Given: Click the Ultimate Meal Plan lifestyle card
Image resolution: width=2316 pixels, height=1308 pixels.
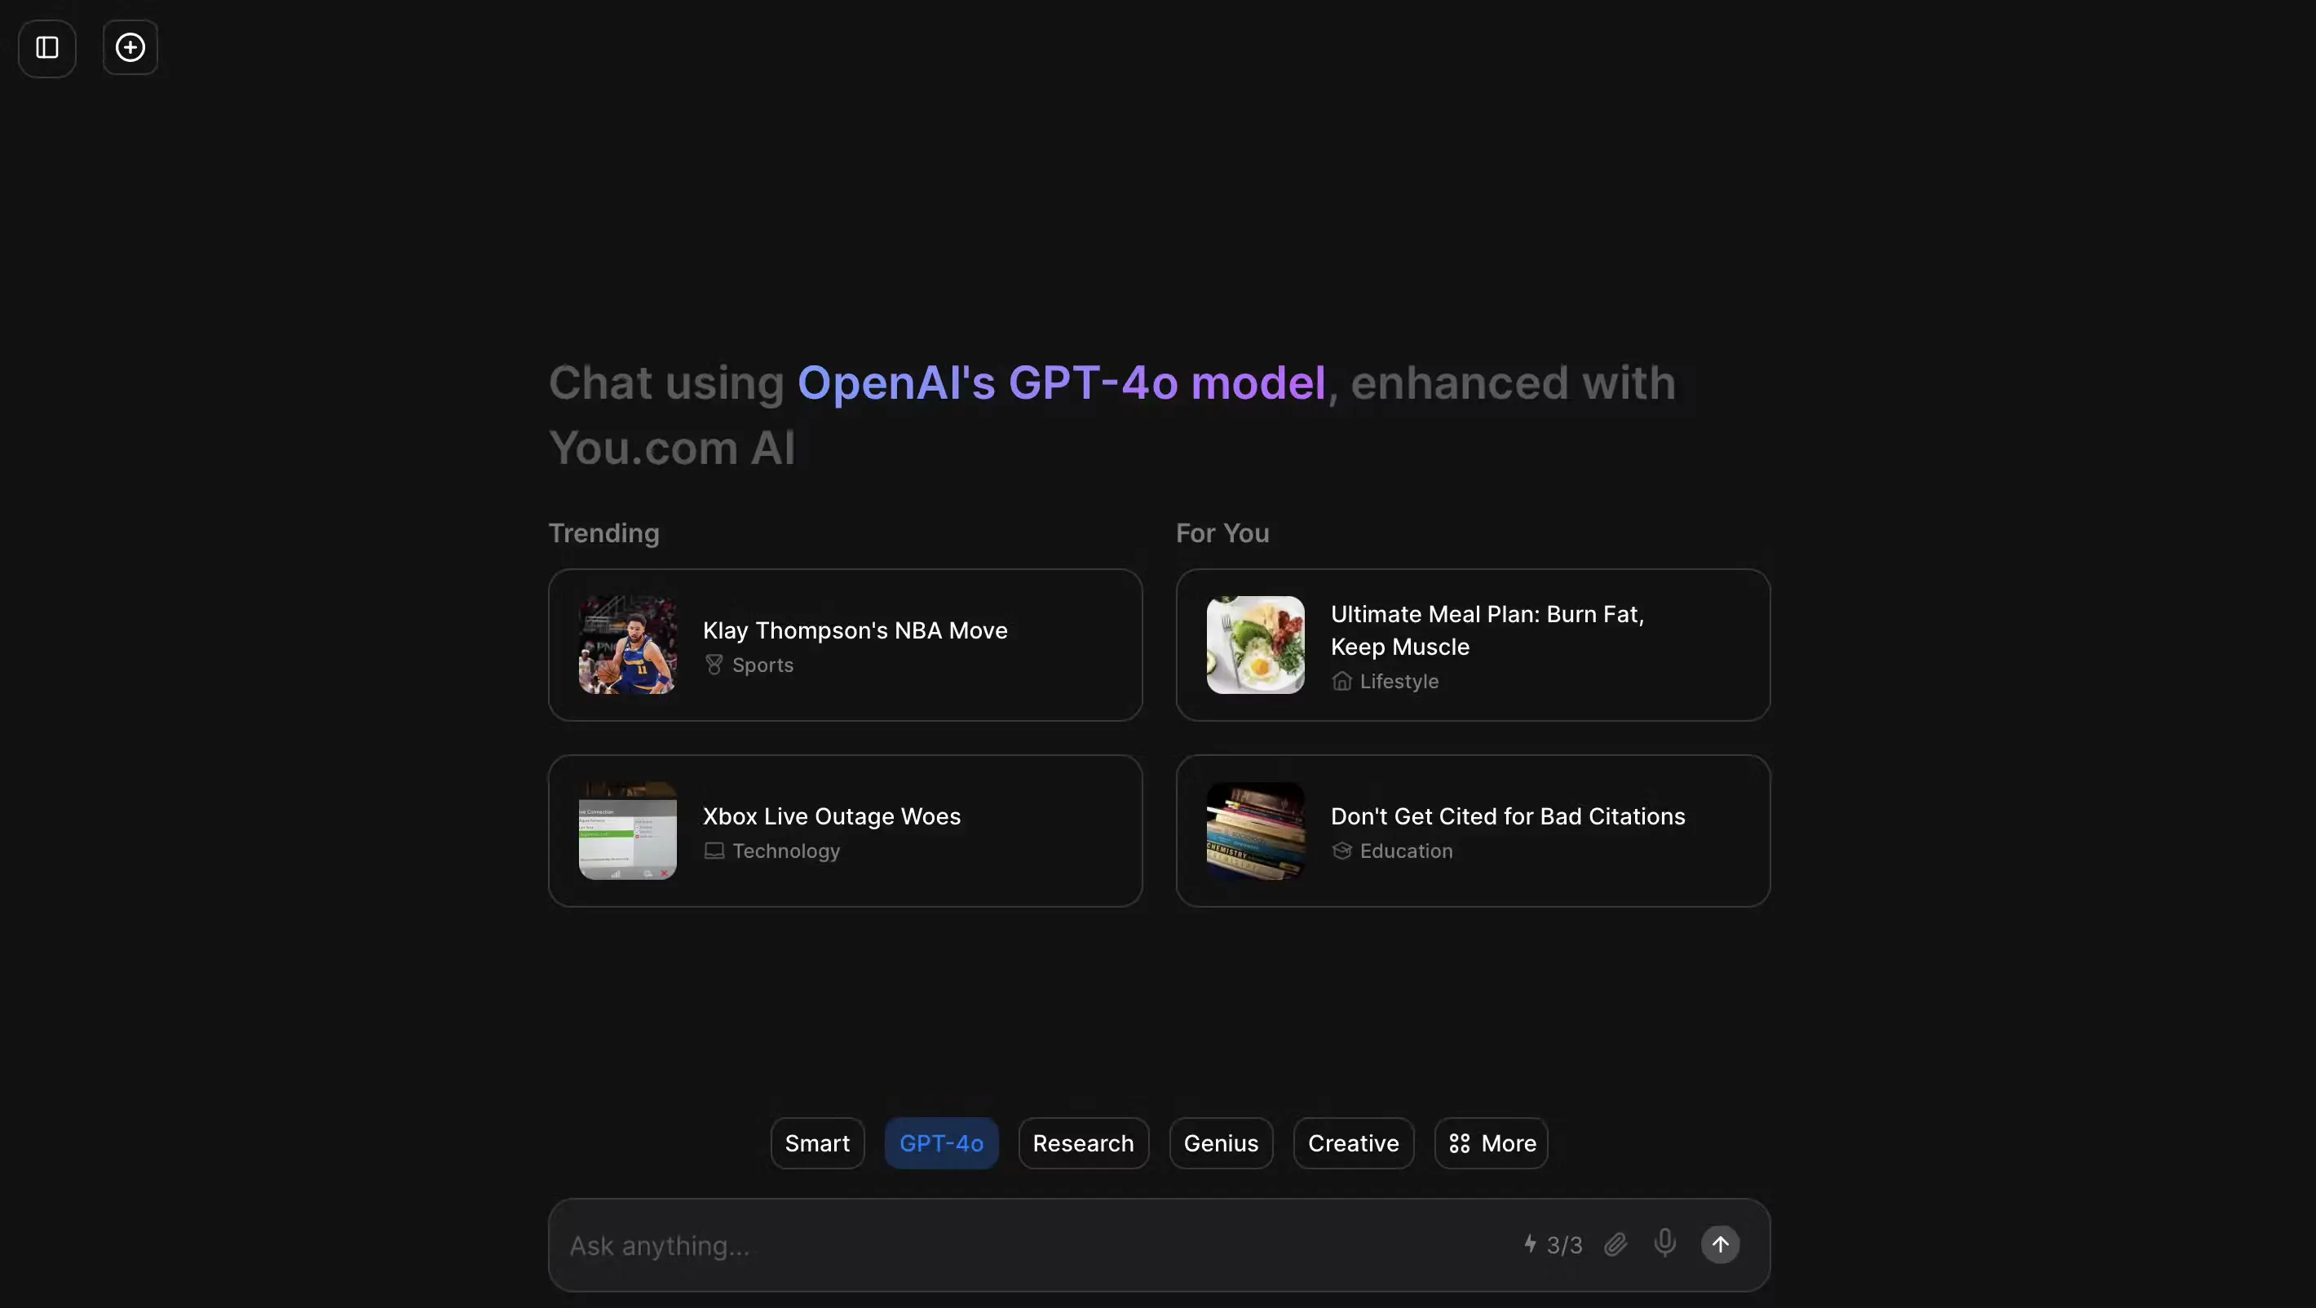Looking at the screenshot, I should coord(1471,644).
